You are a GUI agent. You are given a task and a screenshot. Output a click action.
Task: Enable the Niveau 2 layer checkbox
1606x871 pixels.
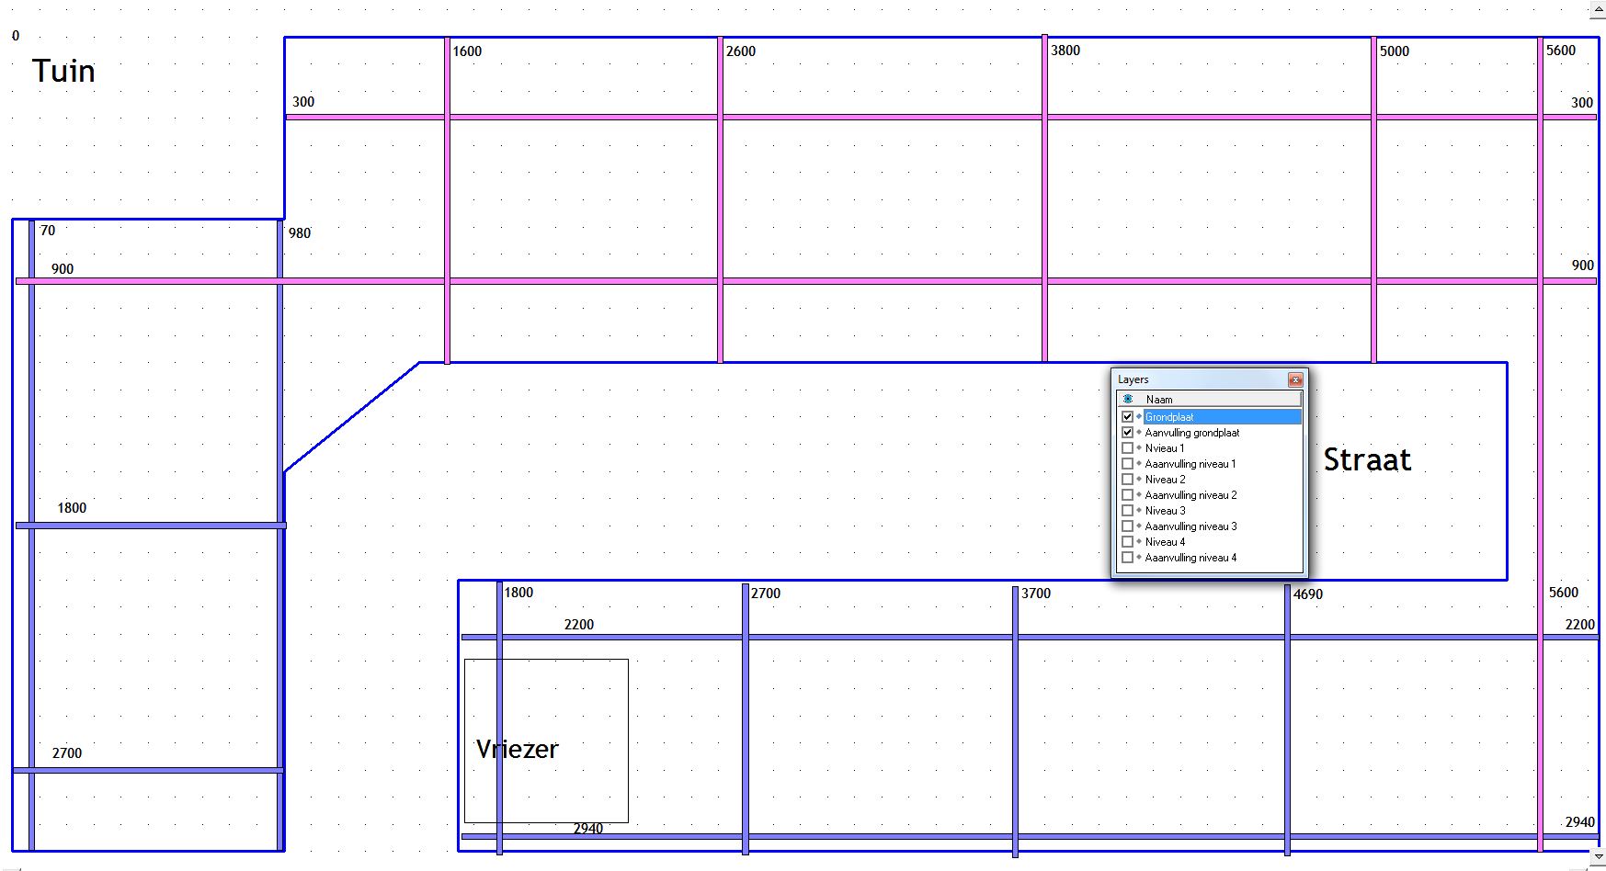(1127, 480)
